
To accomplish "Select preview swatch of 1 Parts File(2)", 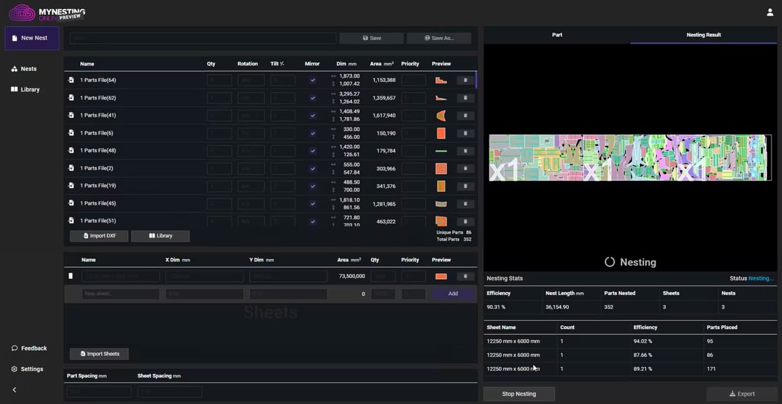I will pos(441,168).
